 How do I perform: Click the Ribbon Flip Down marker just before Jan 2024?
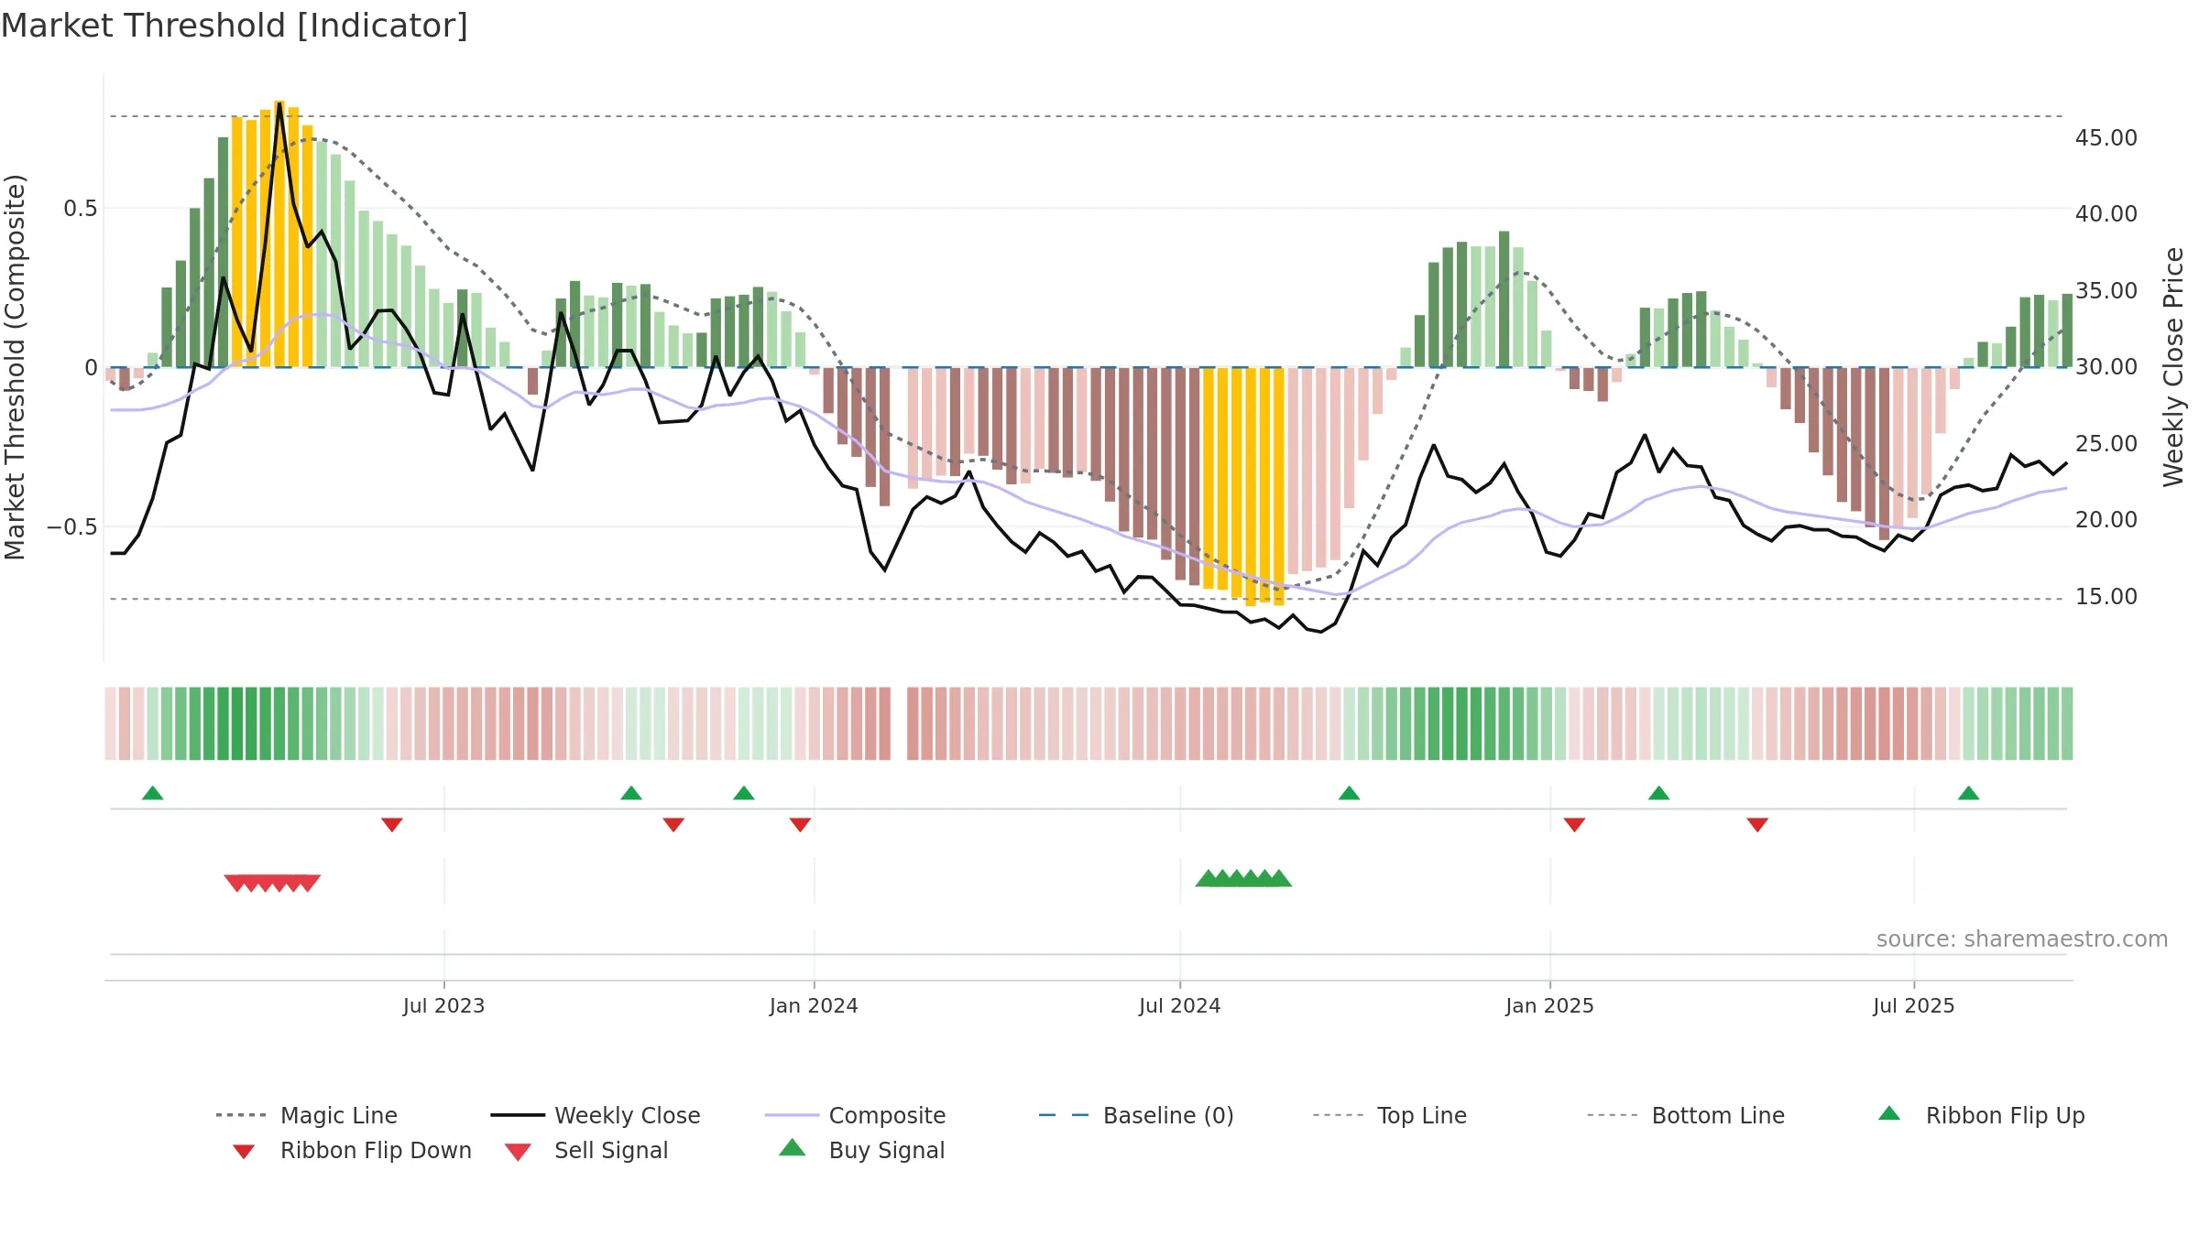[x=800, y=824]
